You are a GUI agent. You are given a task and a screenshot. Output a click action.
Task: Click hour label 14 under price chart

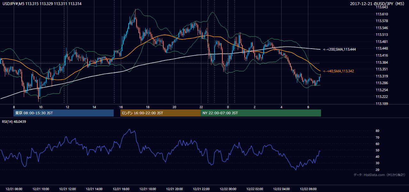pos(94,107)
